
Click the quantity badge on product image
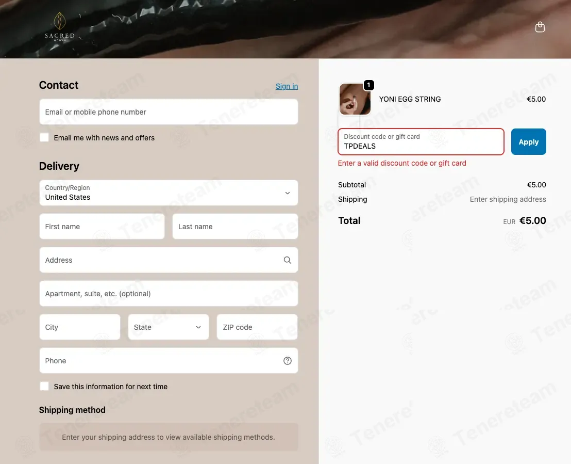(x=368, y=85)
